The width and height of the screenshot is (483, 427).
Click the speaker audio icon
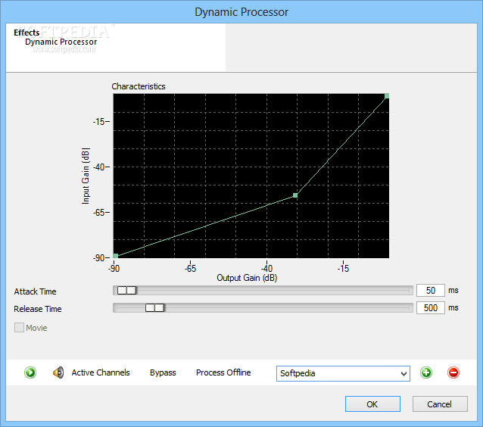58,372
